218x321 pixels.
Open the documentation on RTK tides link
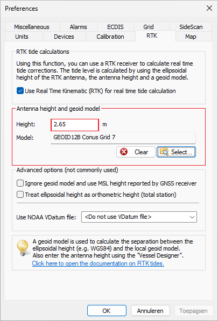pos(98,263)
